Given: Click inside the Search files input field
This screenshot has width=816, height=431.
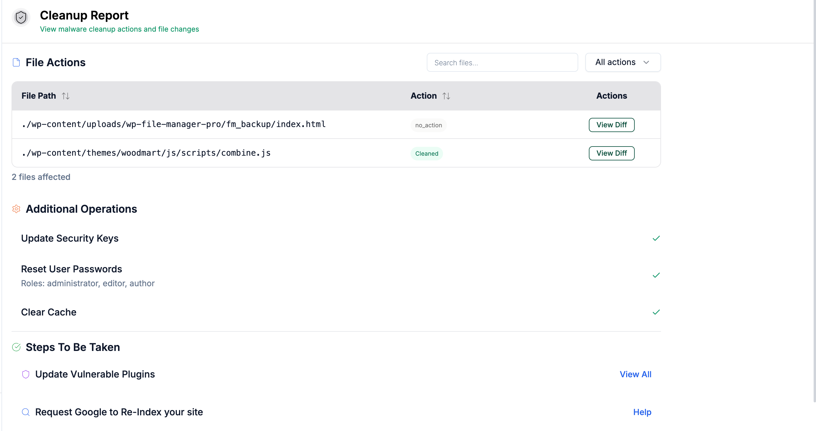Looking at the screenshot, I should [x=502, y=62].
